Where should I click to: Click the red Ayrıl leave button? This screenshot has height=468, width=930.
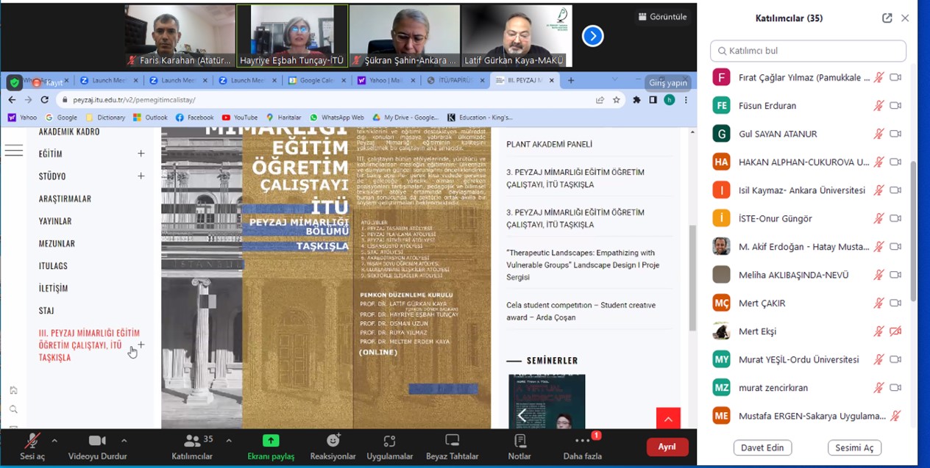(x=667, y=447)
